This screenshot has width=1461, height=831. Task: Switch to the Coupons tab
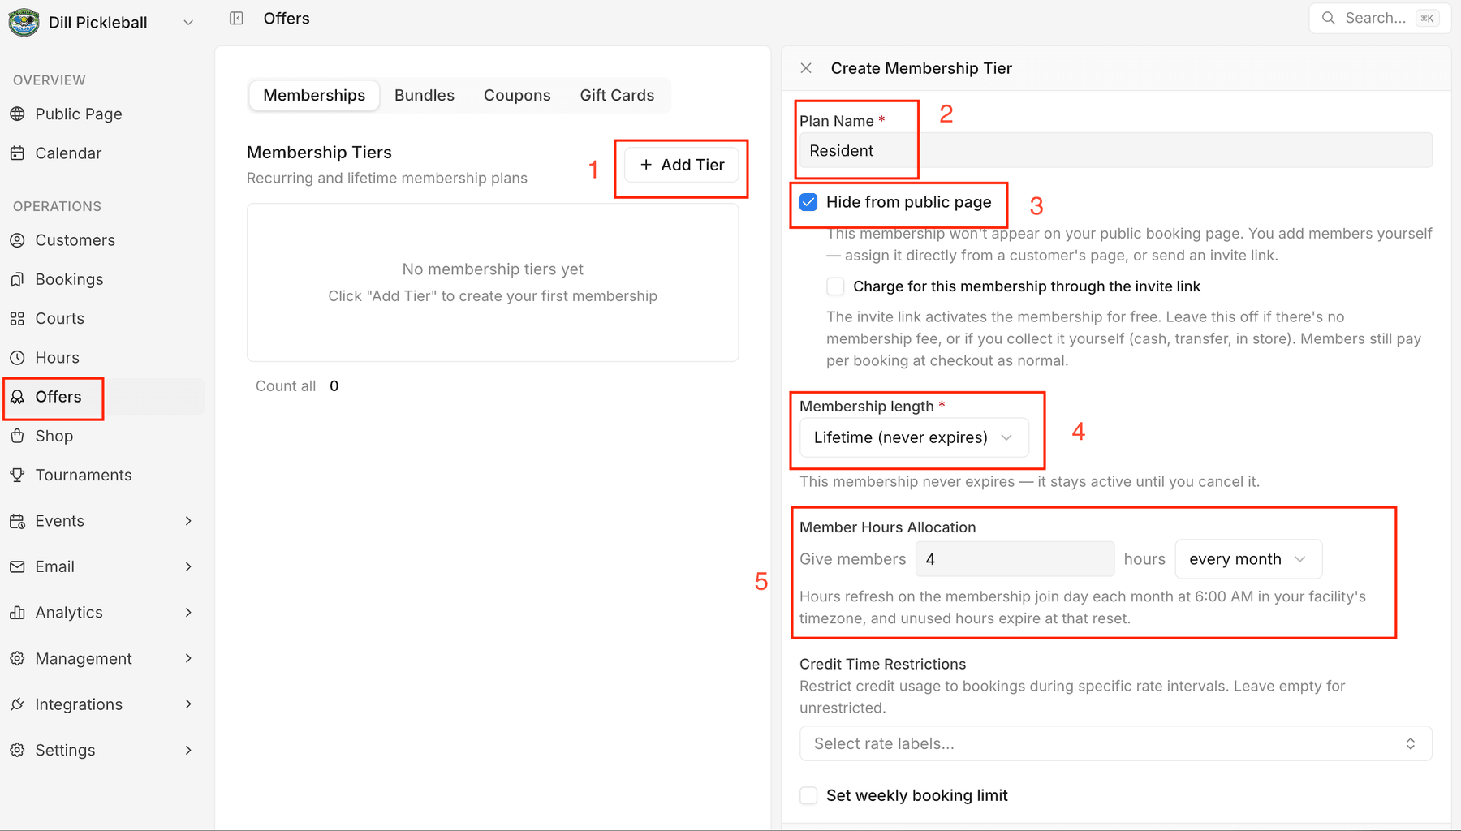click(517, 95)
